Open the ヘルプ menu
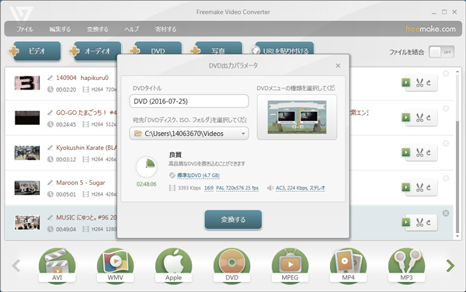 [x=132, y=29]
